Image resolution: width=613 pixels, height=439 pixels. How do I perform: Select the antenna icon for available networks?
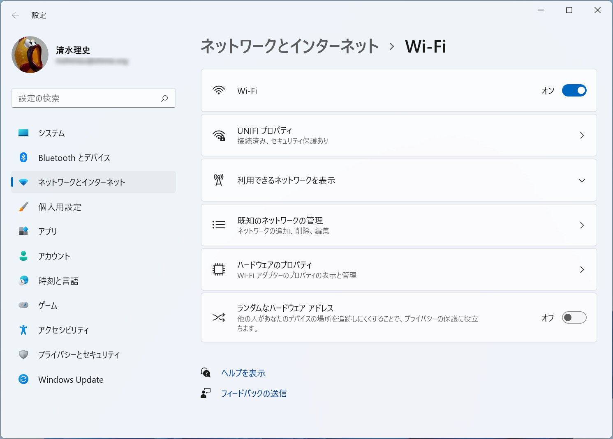click(x=219, y=180)
